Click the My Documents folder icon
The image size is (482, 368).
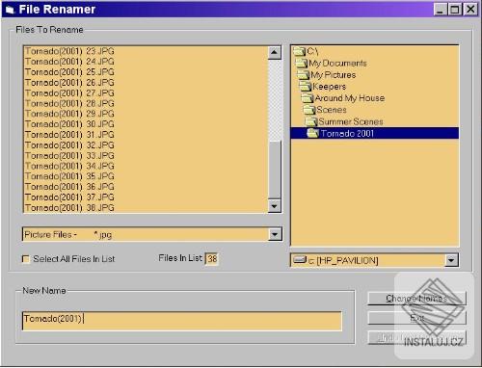(302, 63)
